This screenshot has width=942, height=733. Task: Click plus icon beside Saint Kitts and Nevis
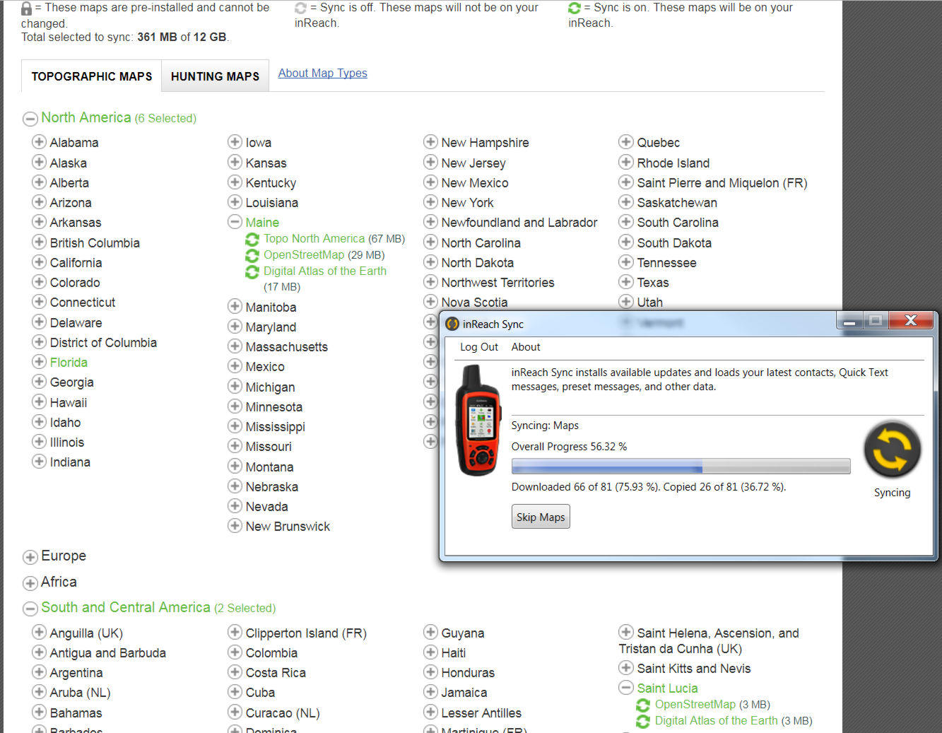tap(625, 667)
